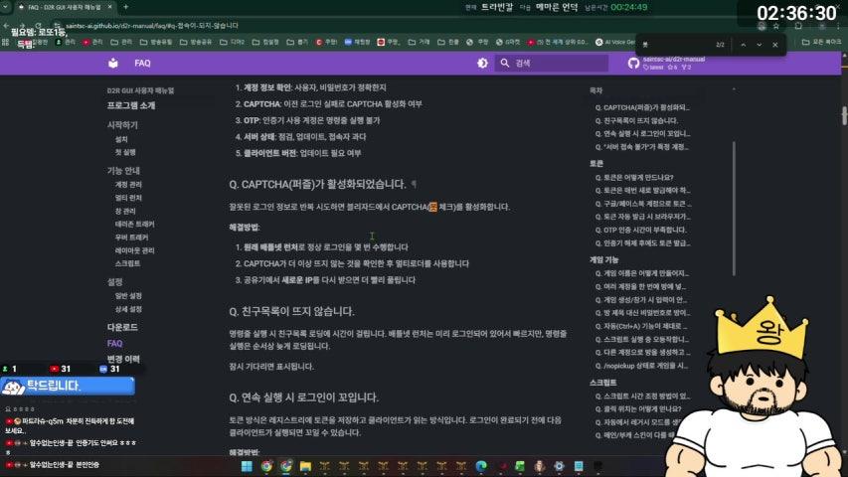Open a new browser tab

click(125, 7)
